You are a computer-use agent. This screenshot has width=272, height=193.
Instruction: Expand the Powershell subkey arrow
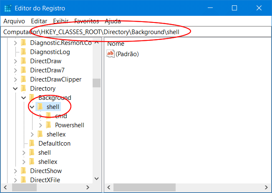pyautogui.click(x=40, y=125)
